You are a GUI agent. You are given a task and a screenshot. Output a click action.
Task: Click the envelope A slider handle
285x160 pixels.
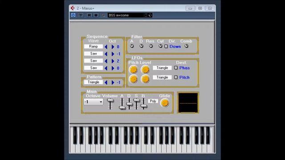(x=122, y=108)
